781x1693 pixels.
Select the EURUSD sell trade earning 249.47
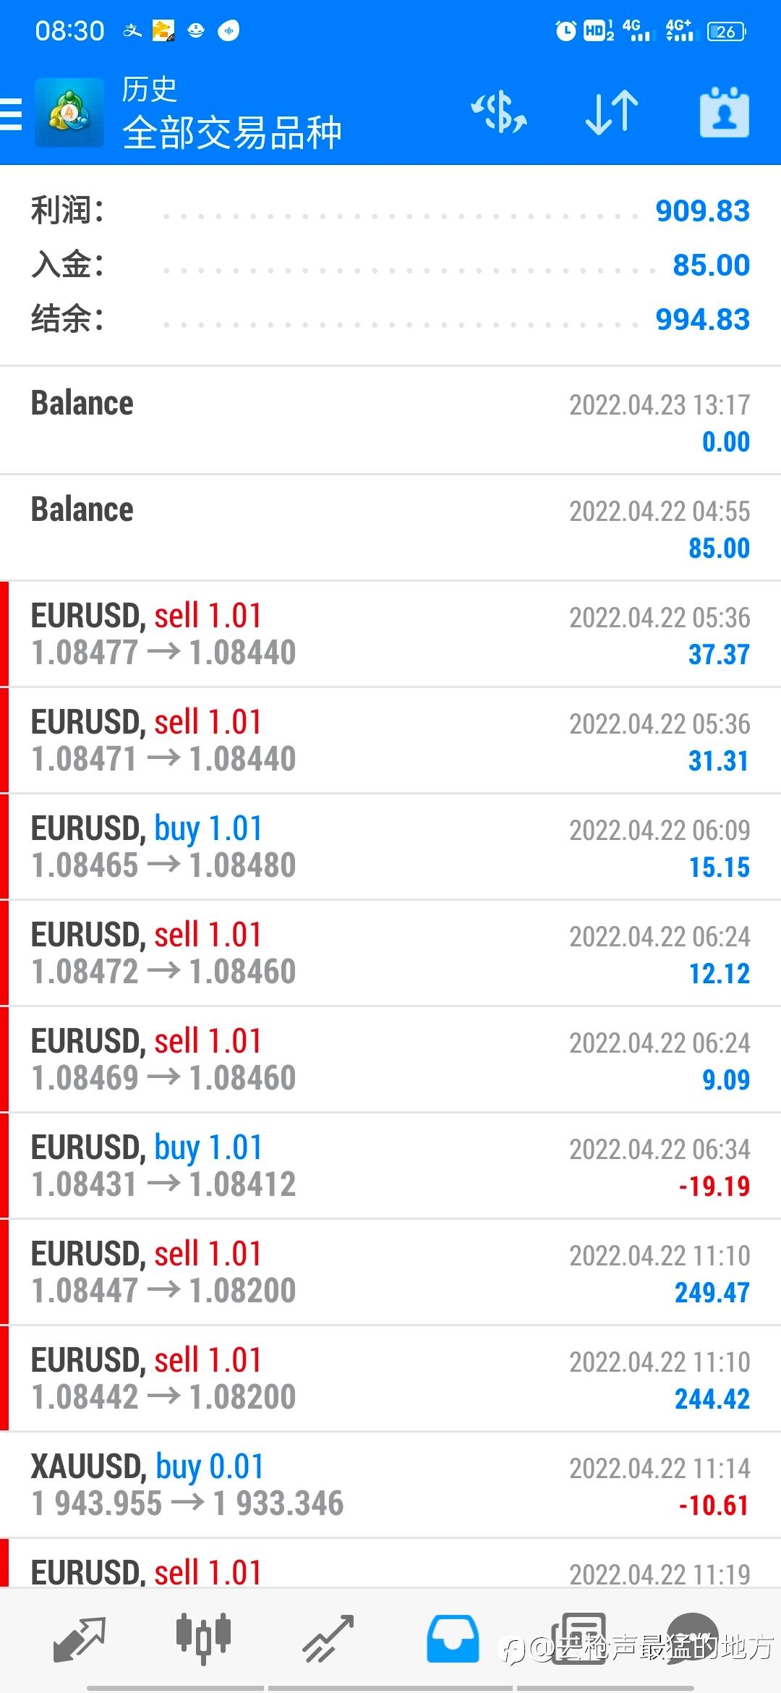point(390,1272)
